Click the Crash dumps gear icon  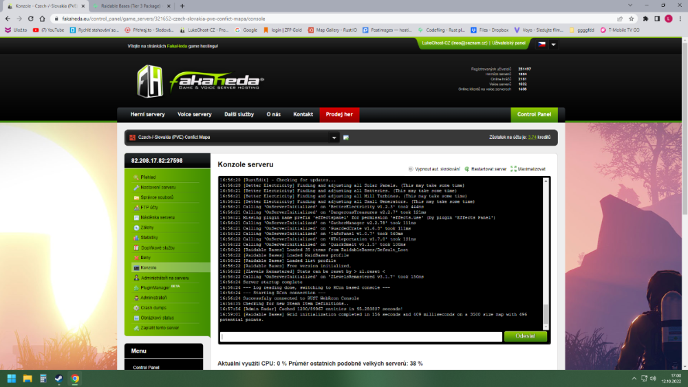[x=136, y=308]
